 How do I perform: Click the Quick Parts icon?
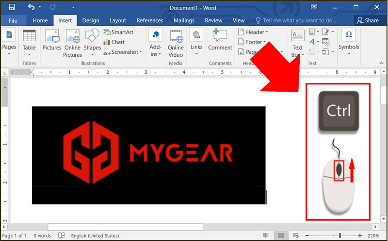click(312, 32)
